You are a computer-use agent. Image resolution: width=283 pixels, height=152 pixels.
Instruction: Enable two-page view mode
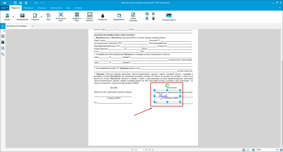[248, 150]
